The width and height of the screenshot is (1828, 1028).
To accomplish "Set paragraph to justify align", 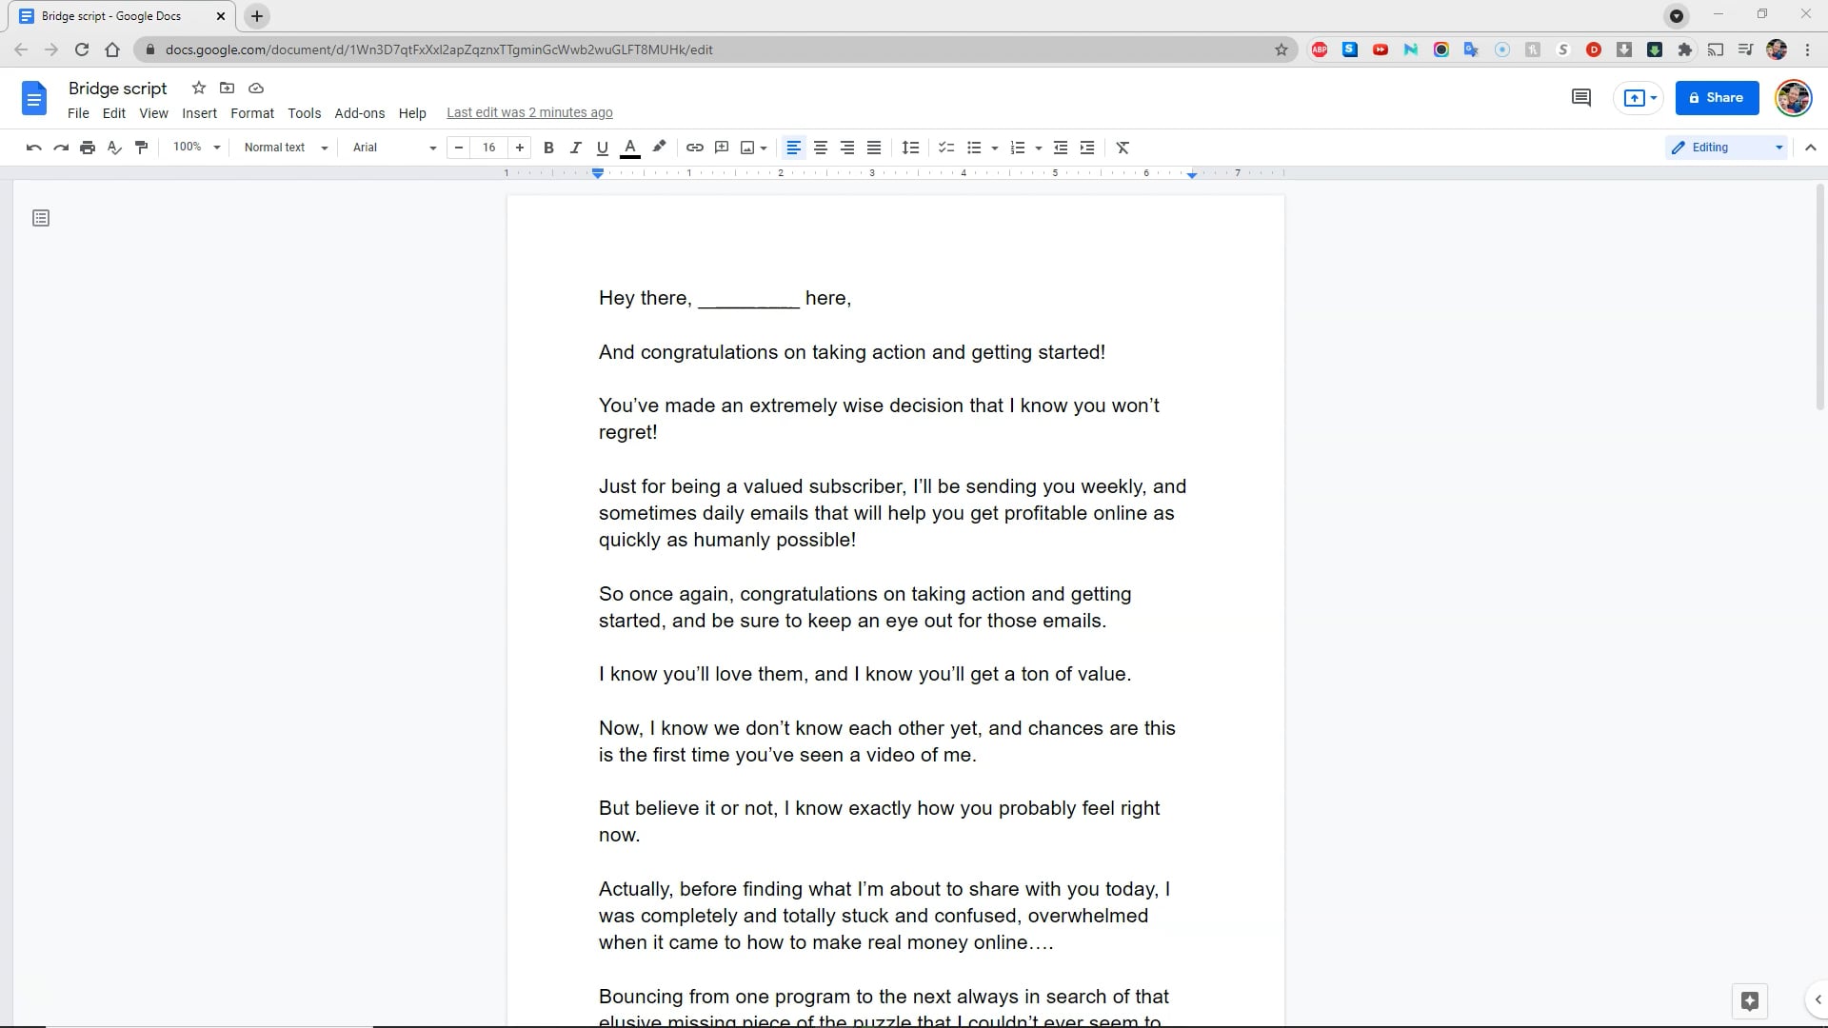I will [x=873, y=148].
